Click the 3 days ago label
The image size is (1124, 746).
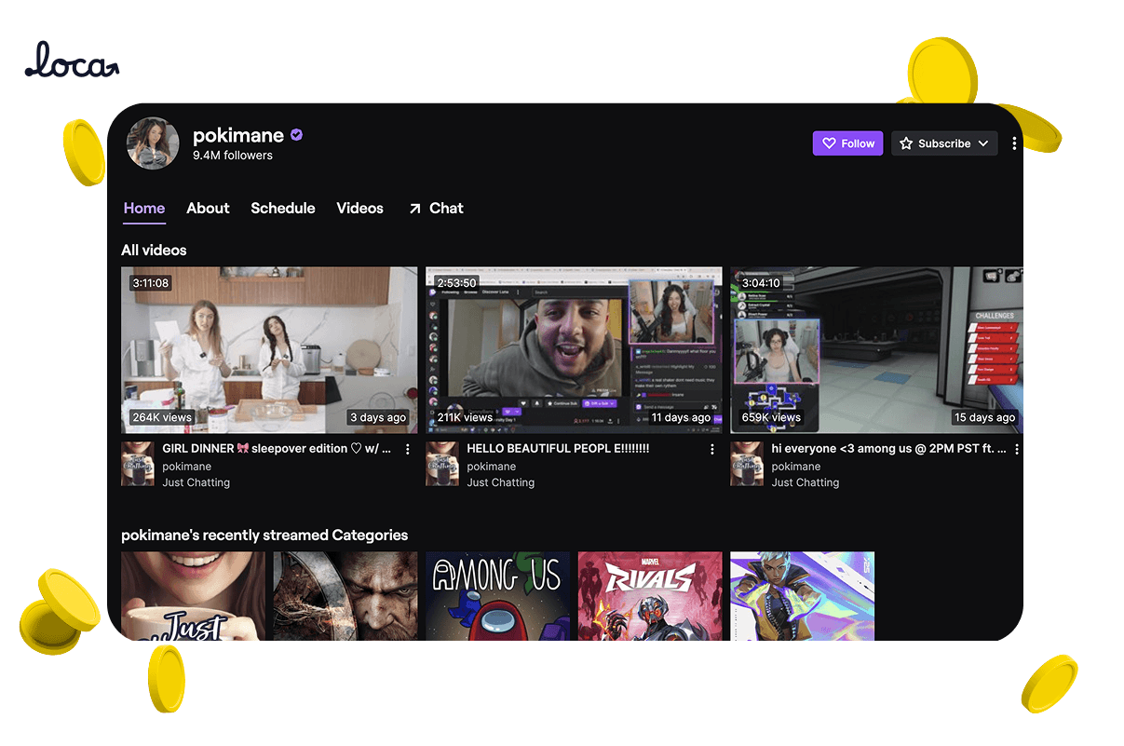[378, 417]
